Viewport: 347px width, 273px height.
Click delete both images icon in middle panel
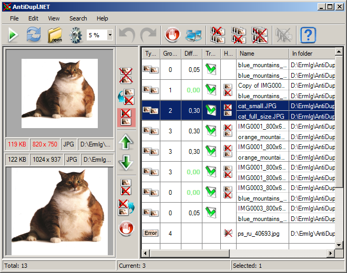point(126,76)
